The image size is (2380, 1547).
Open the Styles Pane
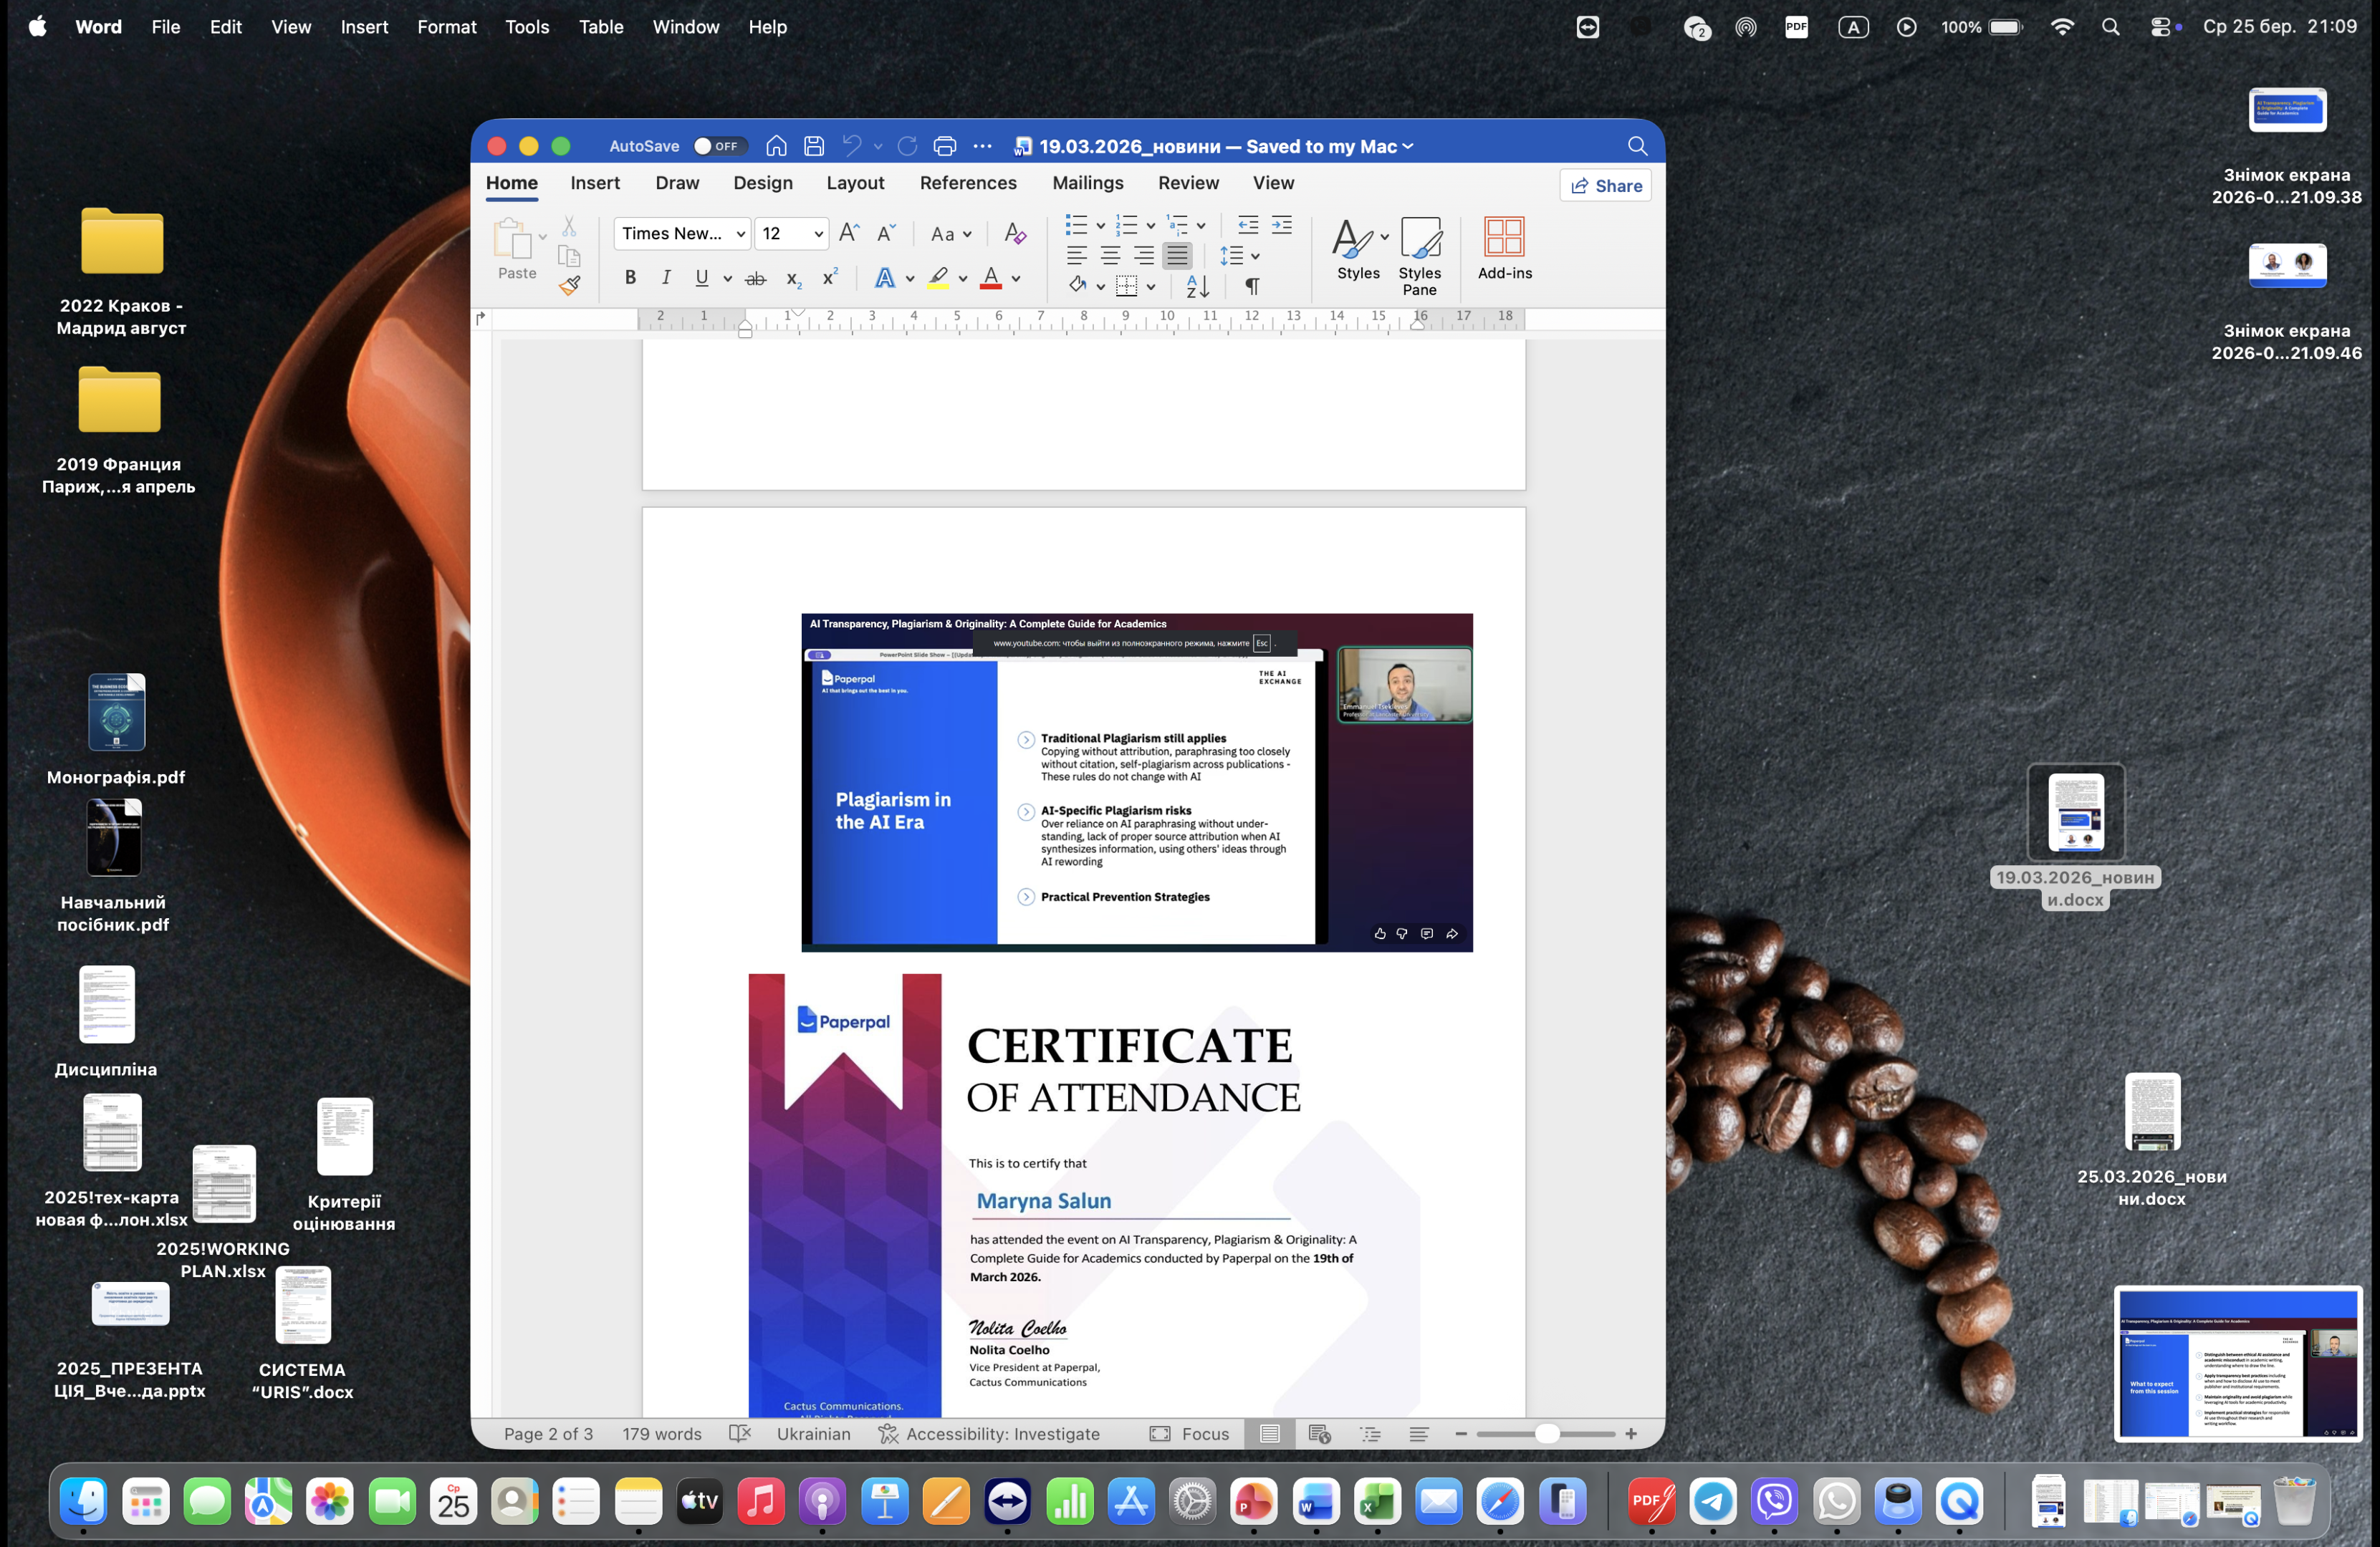[x=1419, y=256]
